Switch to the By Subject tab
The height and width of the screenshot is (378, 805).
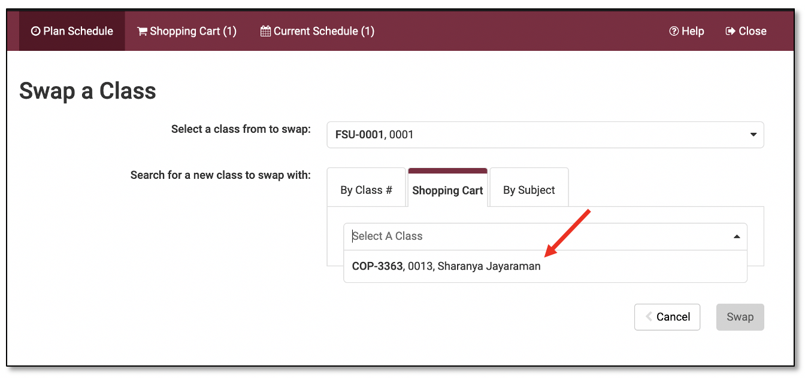pyautogui.click(x=529, y=190)
